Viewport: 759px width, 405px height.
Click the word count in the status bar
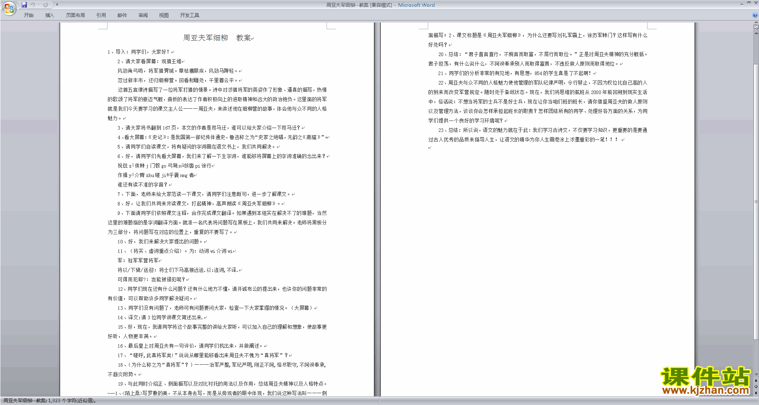pos(49,401)
